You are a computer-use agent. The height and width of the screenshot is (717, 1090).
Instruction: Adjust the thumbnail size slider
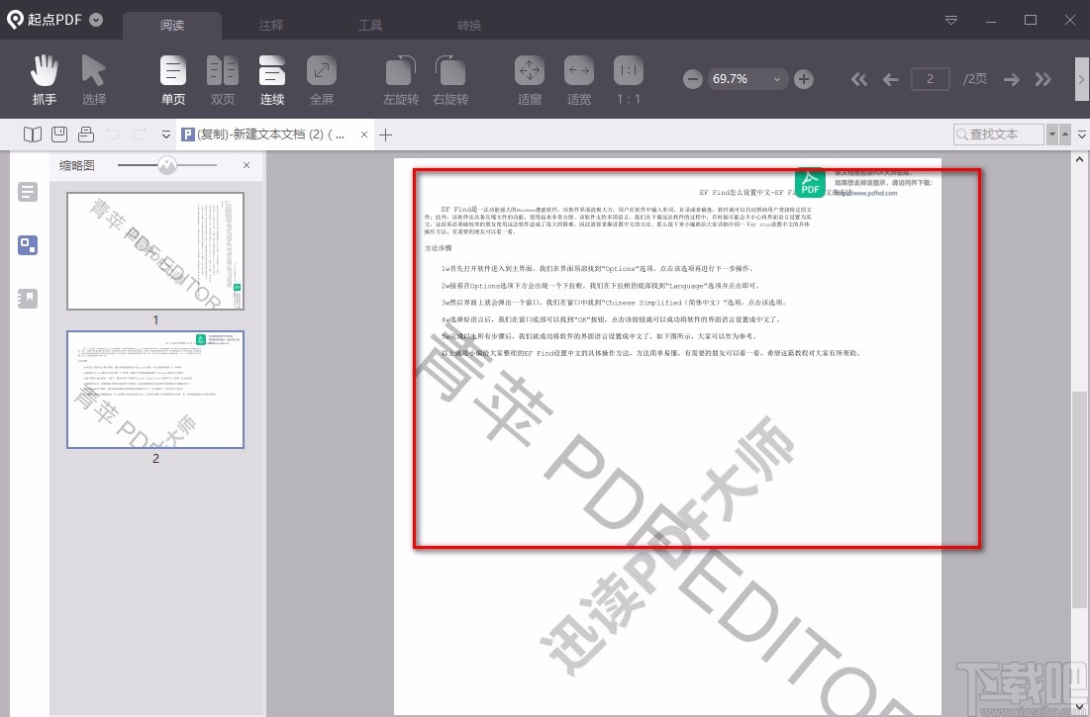(168, 165)
